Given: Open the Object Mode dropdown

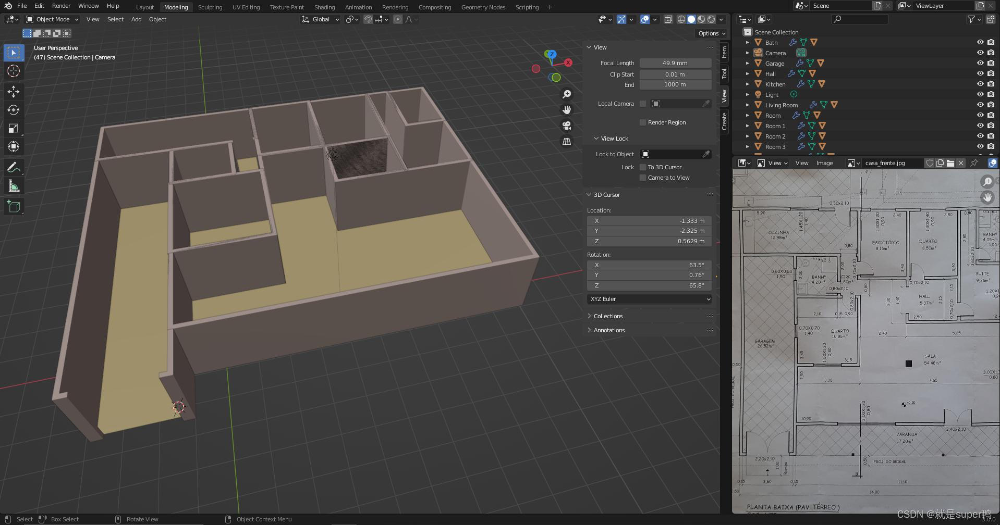Looking at the screenshot, I should tap(52, 19).
